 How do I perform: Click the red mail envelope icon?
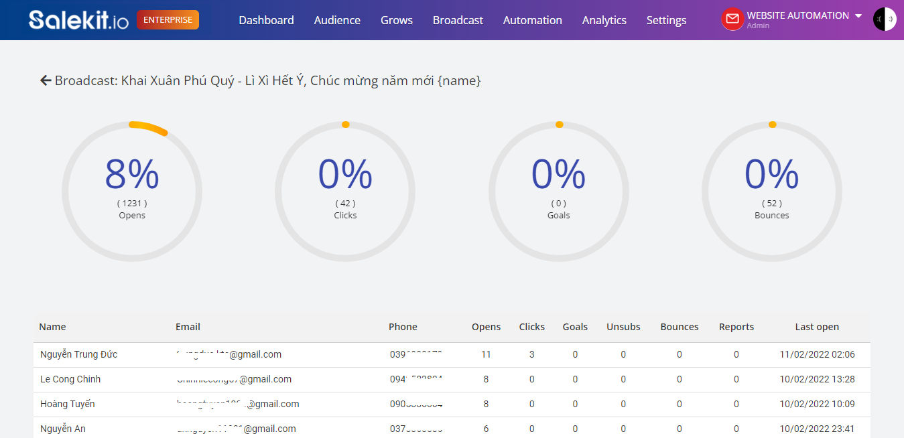pyautogui.click(x=732, y=19)
